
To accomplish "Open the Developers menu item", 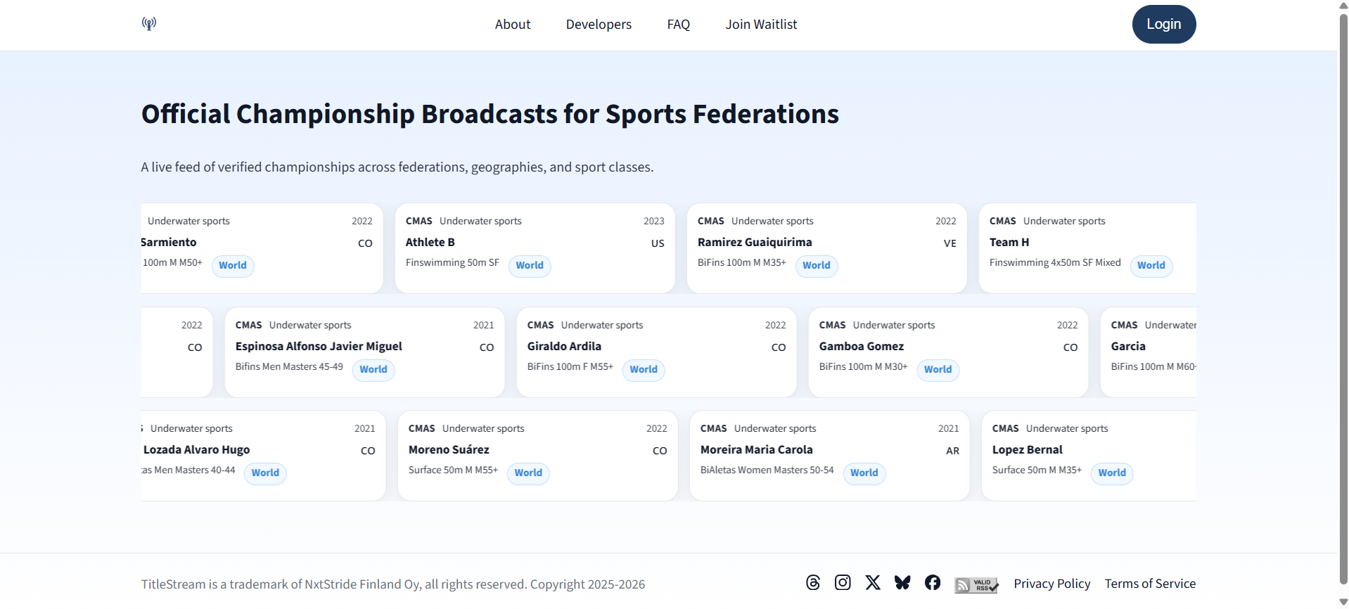I will click(599, 25).
